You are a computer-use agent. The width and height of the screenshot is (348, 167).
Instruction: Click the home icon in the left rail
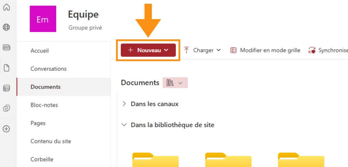click(x=6, y=7)
